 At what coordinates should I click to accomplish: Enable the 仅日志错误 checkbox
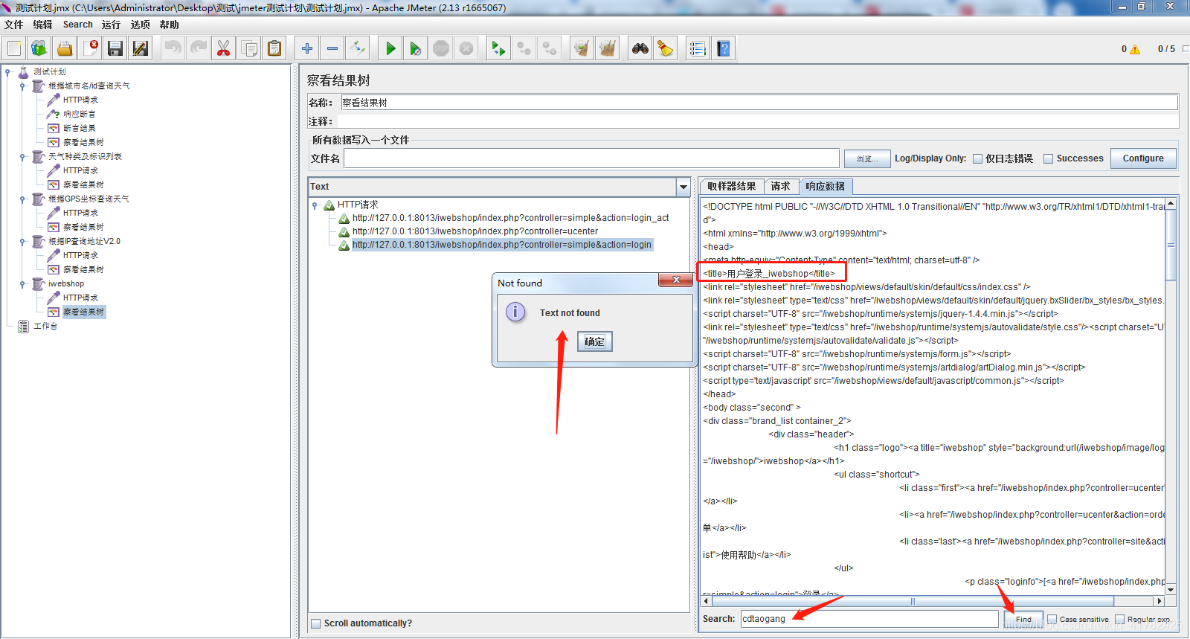978,158
